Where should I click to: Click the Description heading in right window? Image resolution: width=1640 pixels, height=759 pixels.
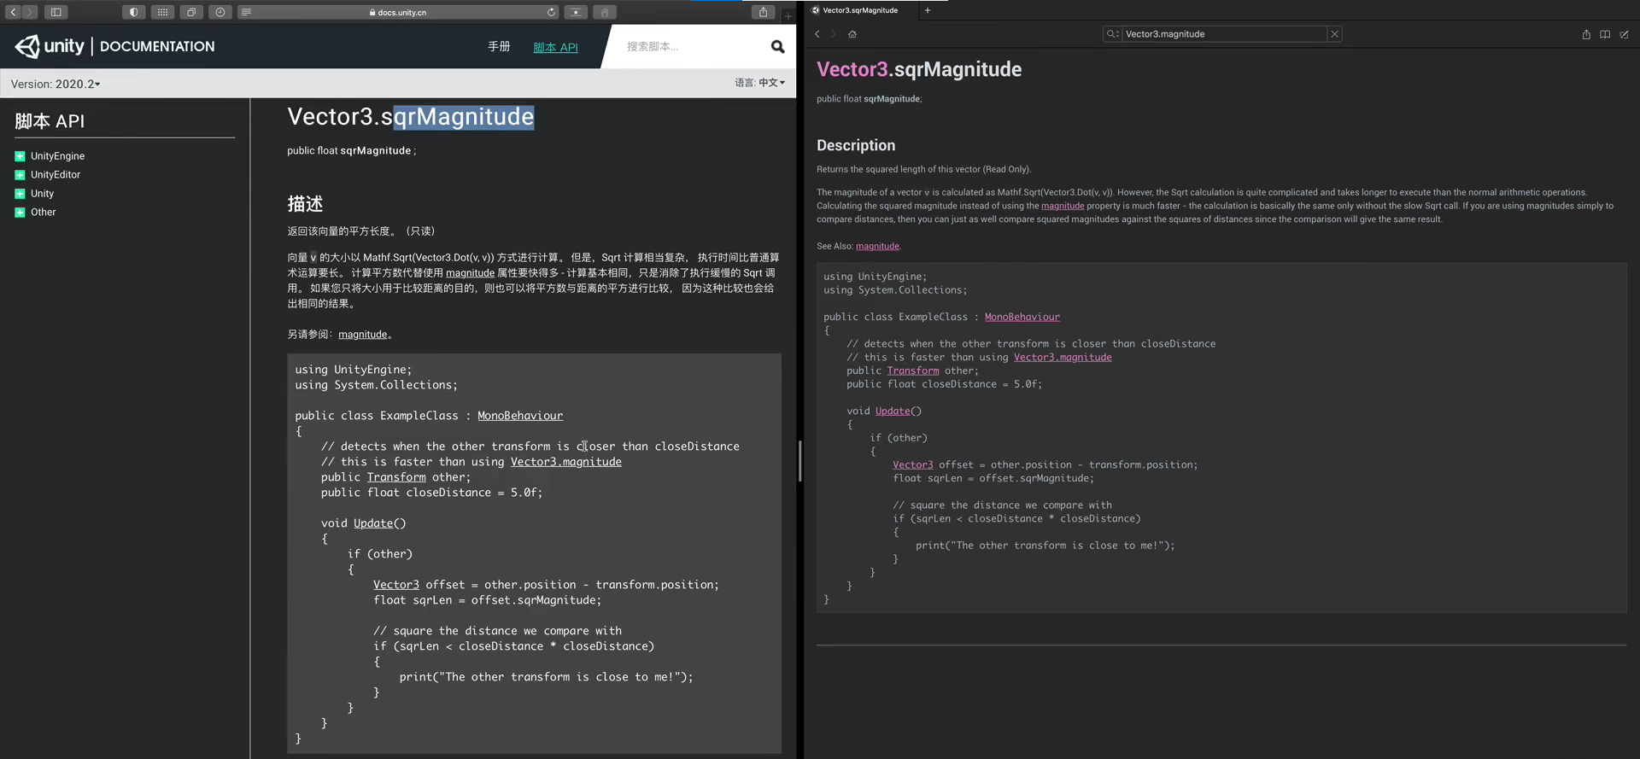(856, 145)
